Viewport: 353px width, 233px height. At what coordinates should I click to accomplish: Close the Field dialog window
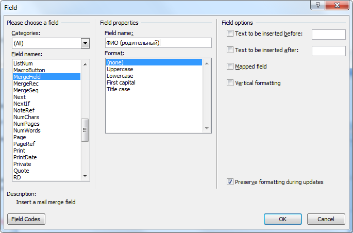[337, 6]
